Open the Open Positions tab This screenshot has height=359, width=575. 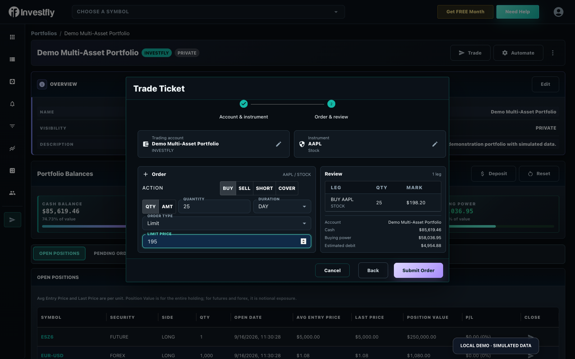(59, 253)
